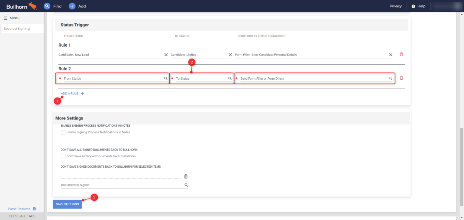The width and height of the screenshot is (464, 220).
Task: Click trash icon for selected documents
Action: pyautogui.click(x=186, y=177)
